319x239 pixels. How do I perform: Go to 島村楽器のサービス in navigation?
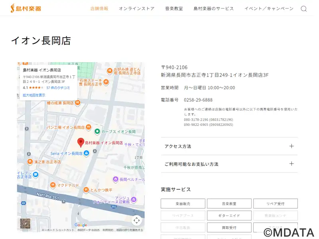pos(213,8)
